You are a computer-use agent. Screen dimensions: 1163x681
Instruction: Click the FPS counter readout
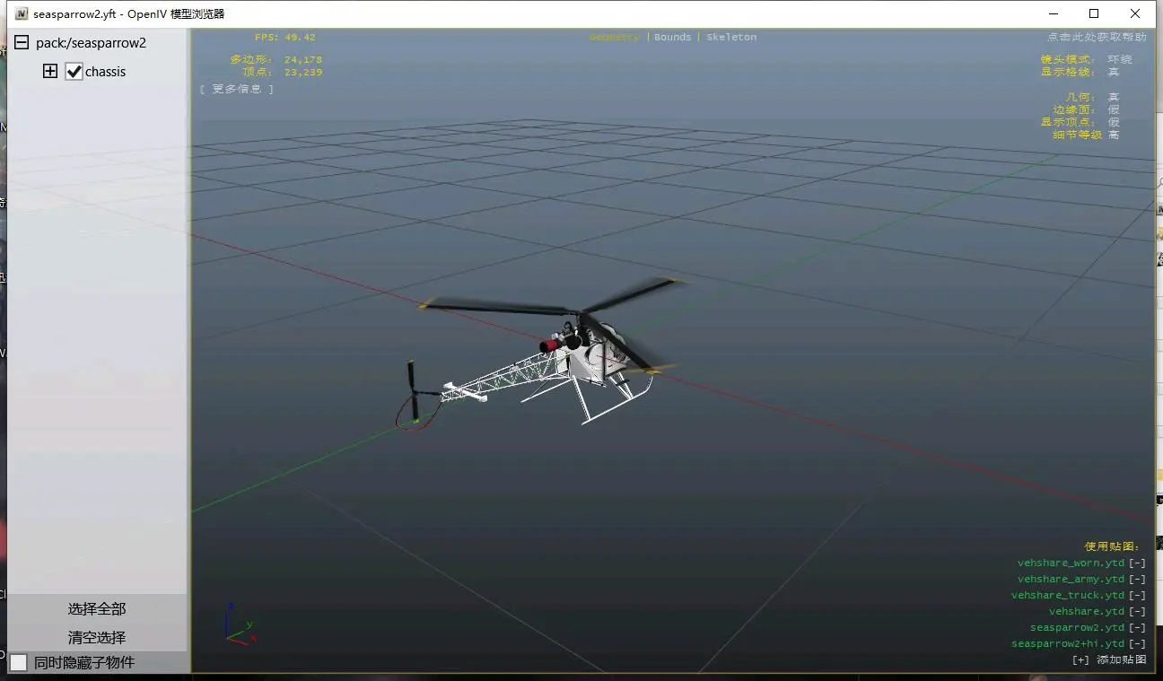click(x=285, y=38)
